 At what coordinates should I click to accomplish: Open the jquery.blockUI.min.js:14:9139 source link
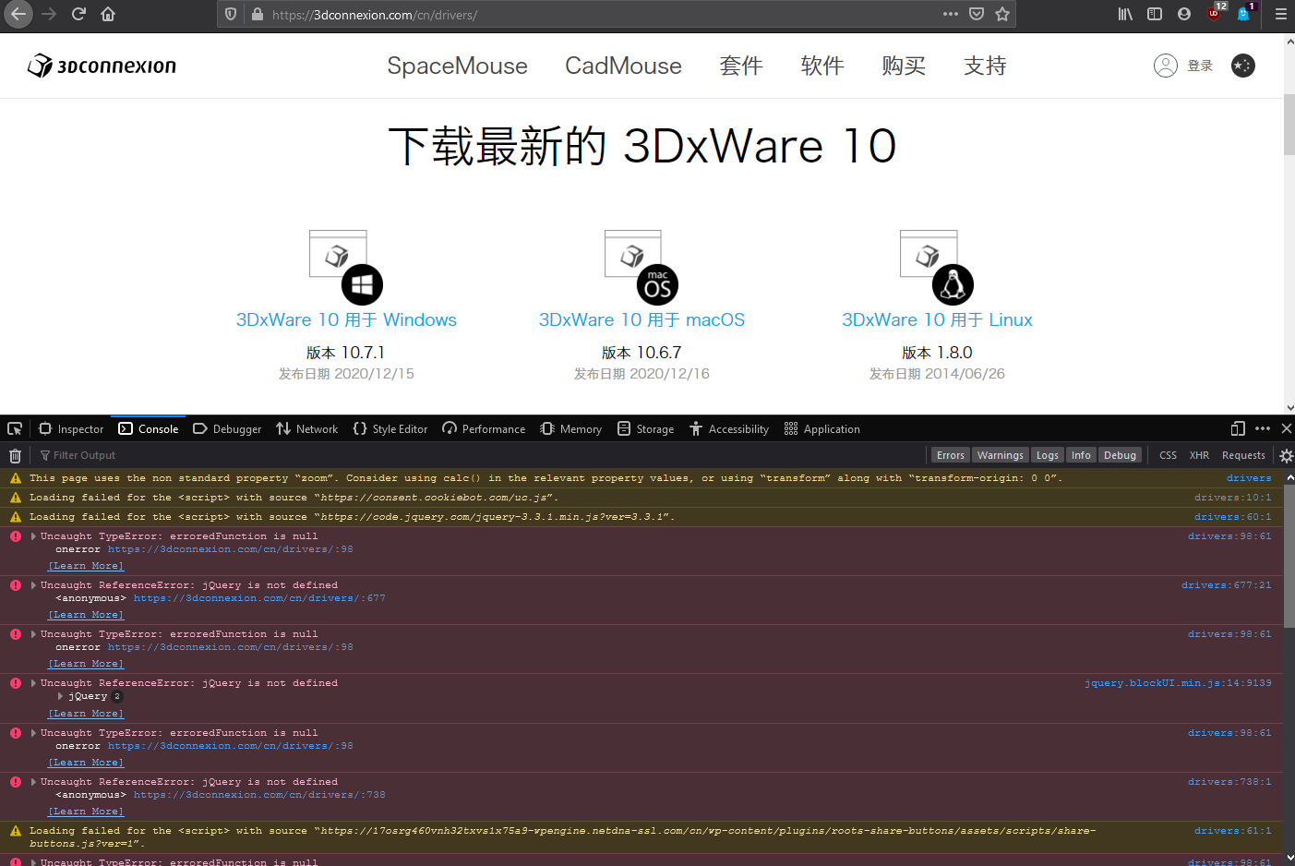point(1178,683)
